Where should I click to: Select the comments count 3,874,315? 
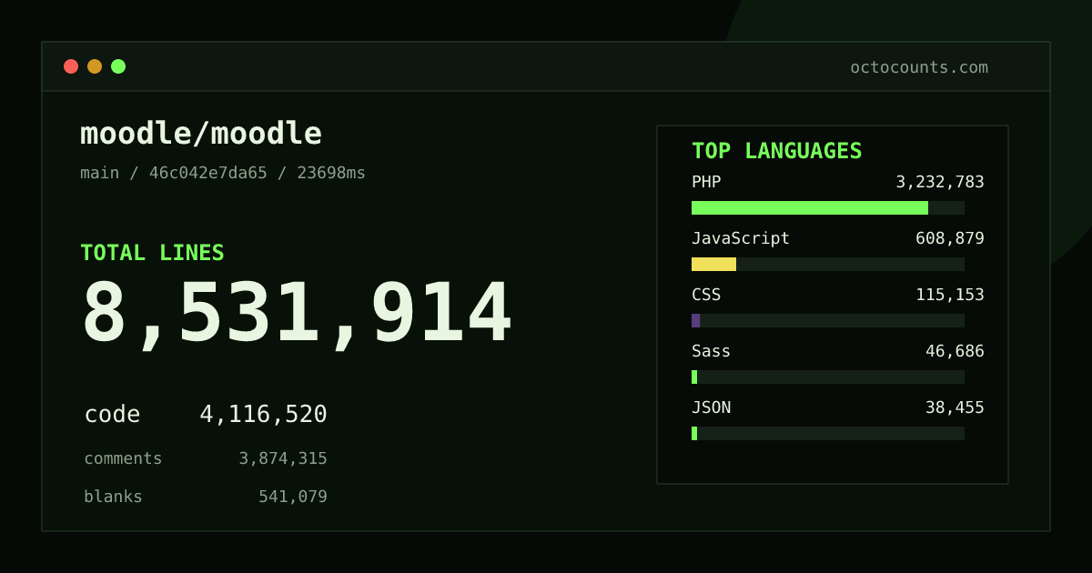[283, 458]
